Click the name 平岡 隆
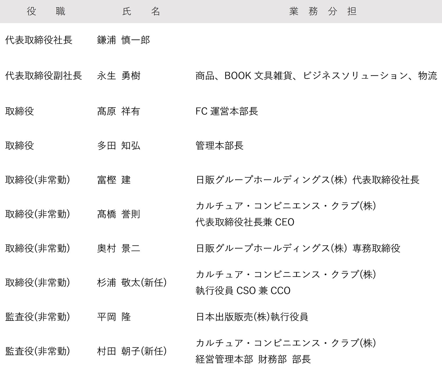Image resolution: width=442 pixels, height=385 pixels. coord(114,317)
